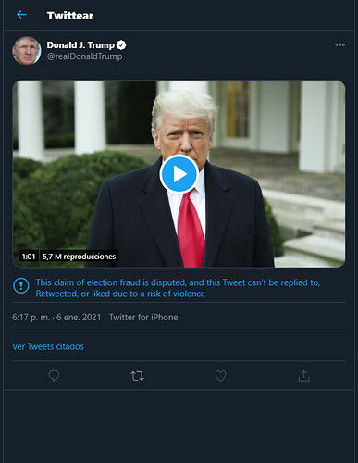Screen dimensions: 358x463
Task: Click the Donald J. Trump display name
Action: pyautogui.click(x=80, y=45)
